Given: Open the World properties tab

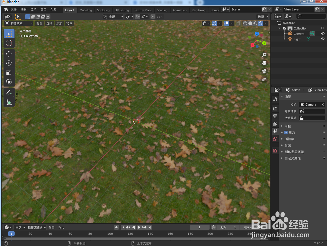Looking at the screenshot, I should tap(275, 139).
